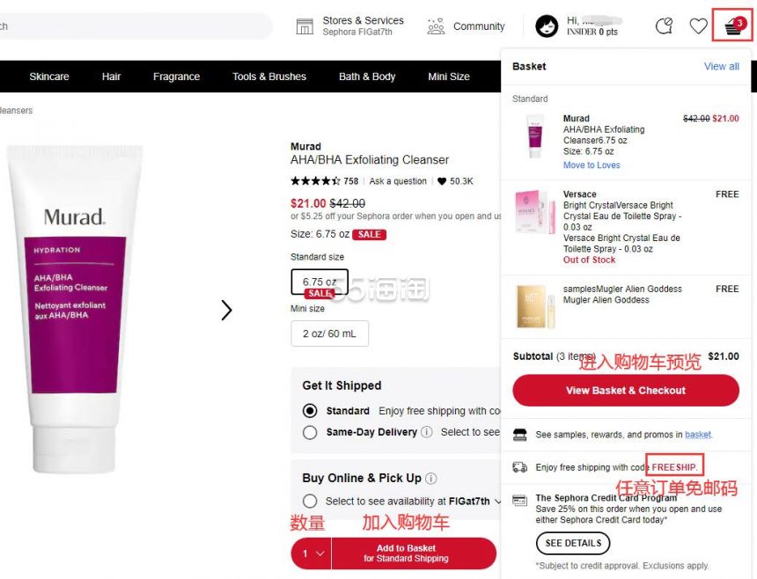Open the Community people icon

click(x=436, y=26)
